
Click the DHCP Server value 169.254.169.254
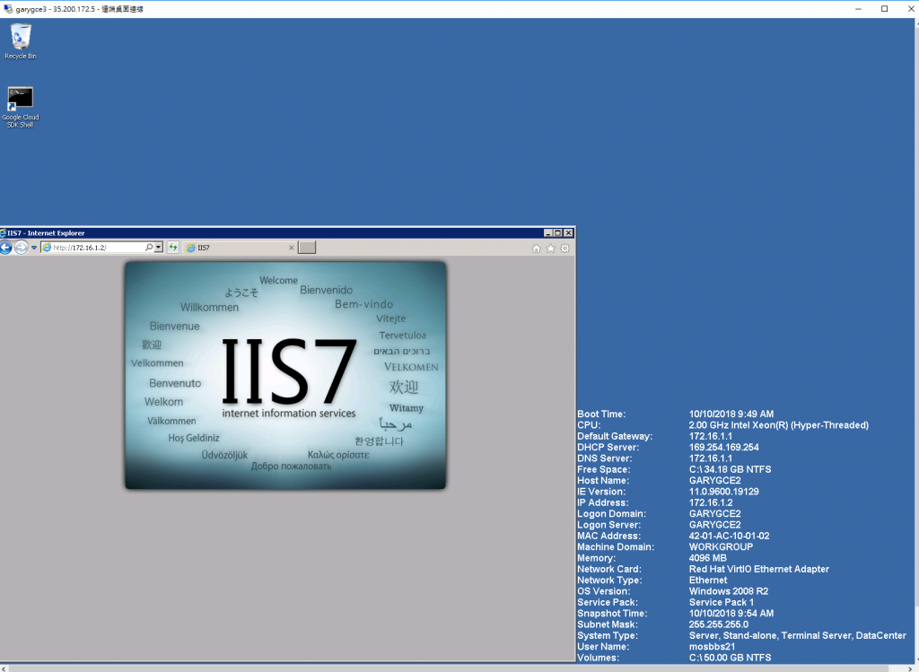pos(724,447)
